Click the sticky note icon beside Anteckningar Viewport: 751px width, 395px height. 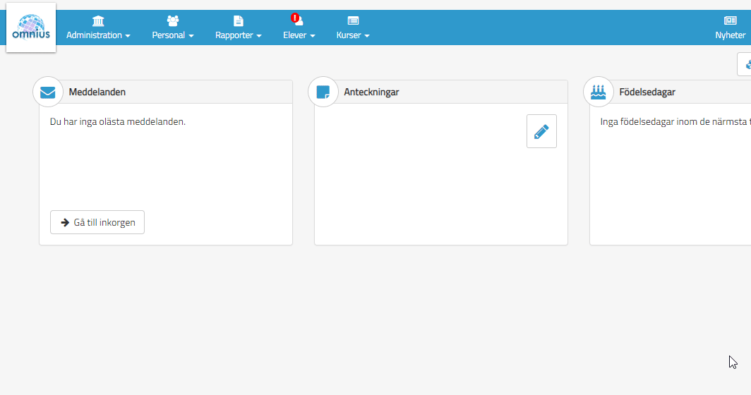(323, 92)
